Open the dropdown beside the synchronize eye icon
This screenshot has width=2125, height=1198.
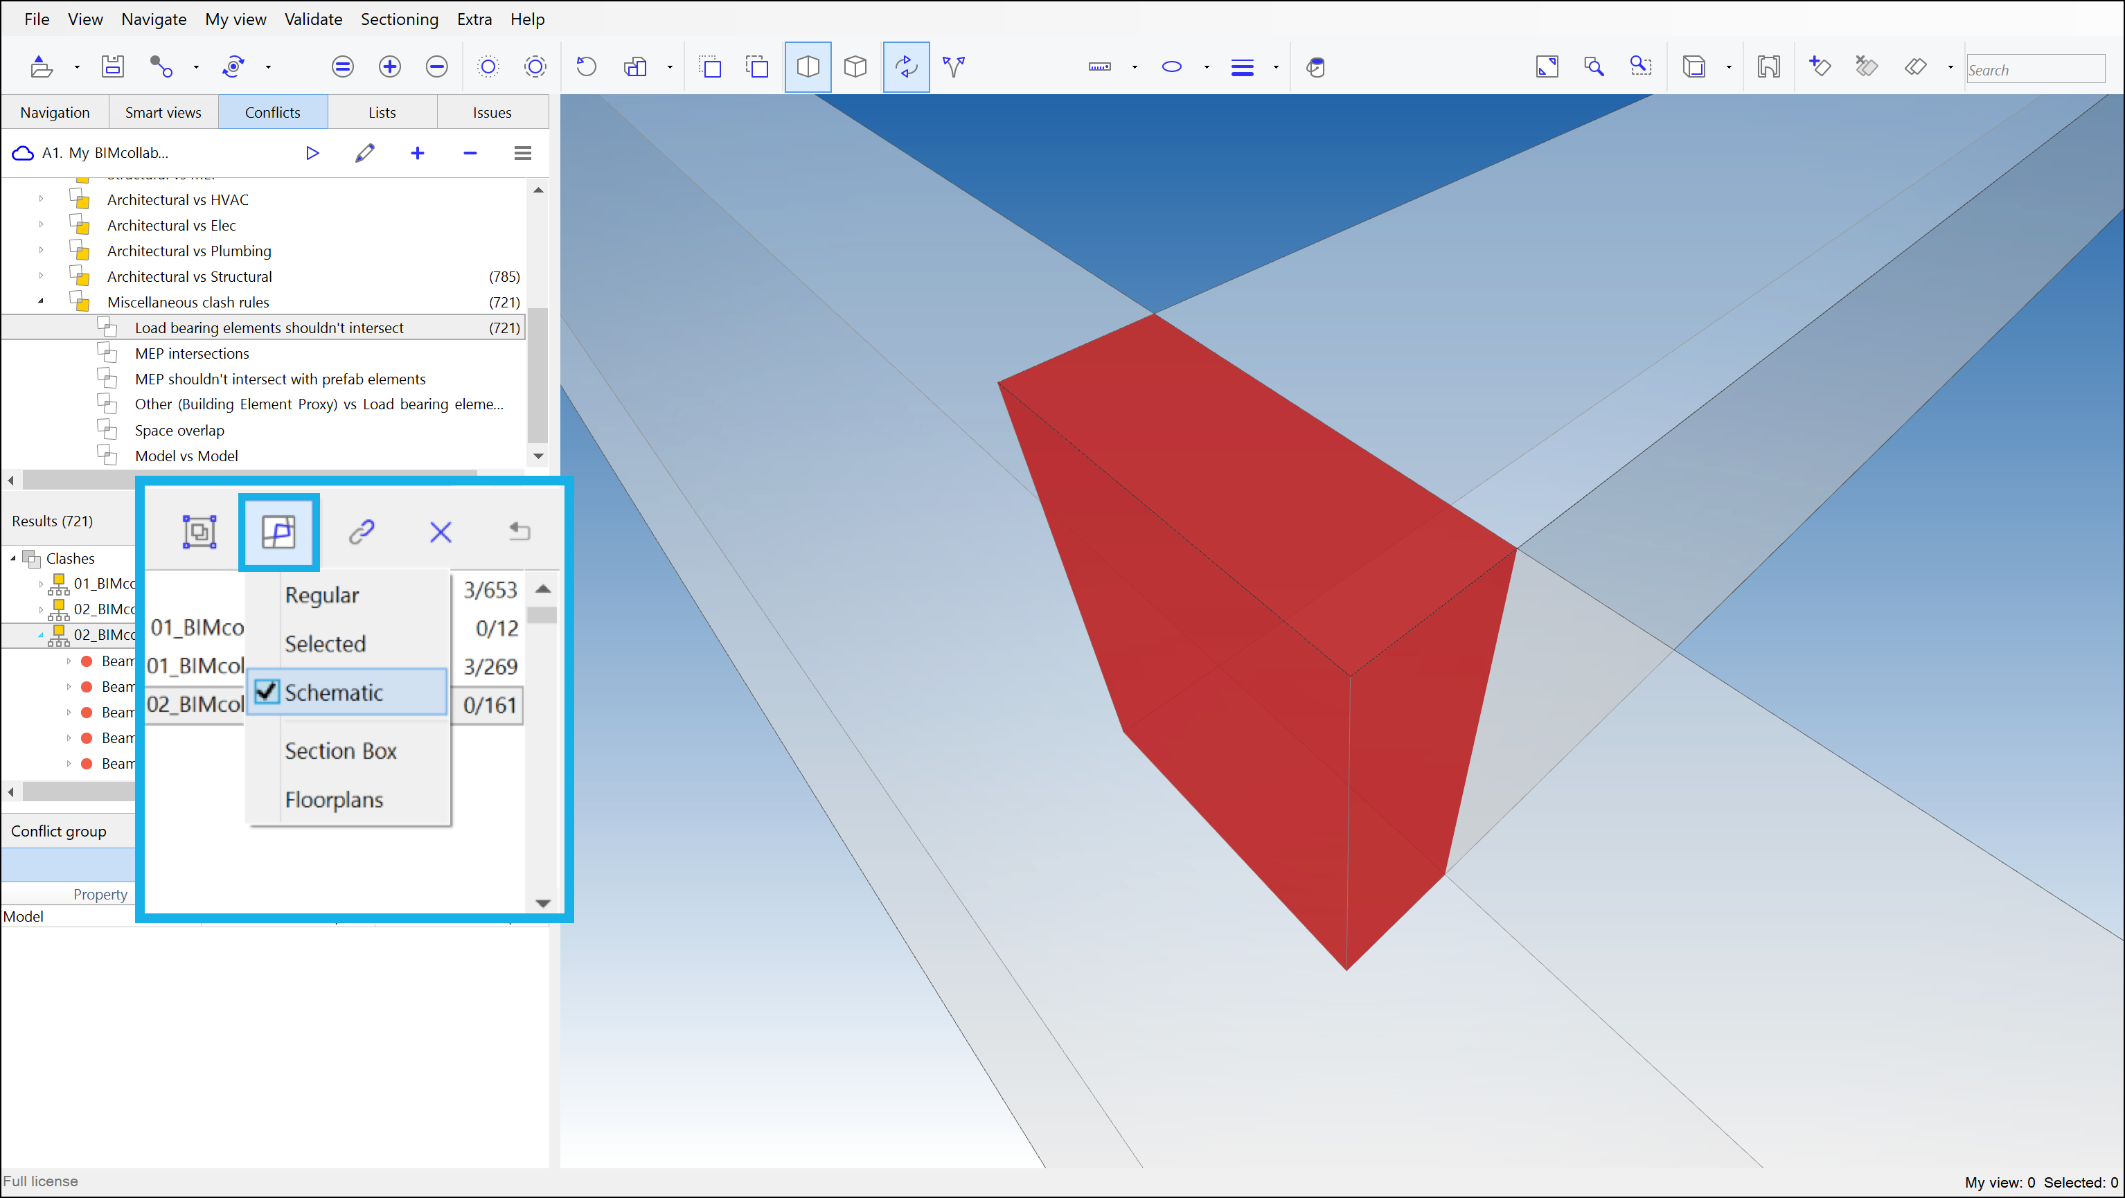[x=268, y=68]
